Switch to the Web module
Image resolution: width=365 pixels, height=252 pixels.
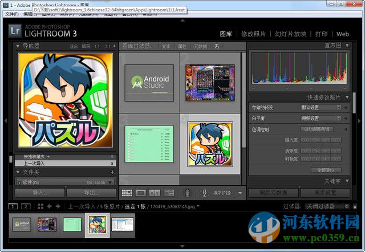pos(343,34)
